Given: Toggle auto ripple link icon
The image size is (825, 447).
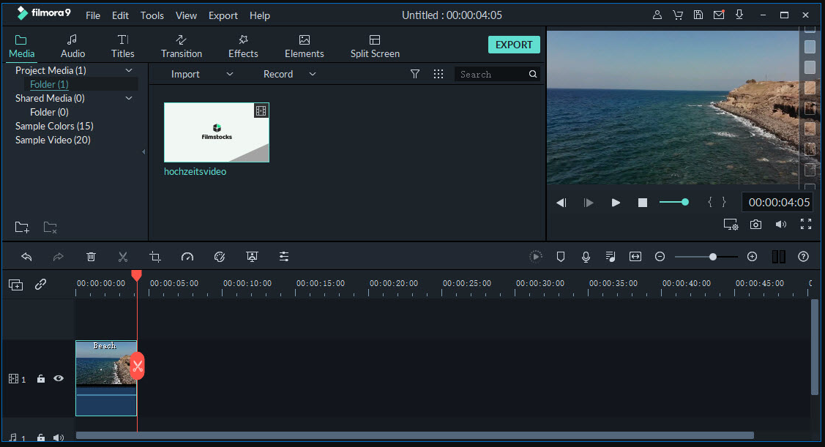Looking at the screenshot, I should tap(40, 285).
